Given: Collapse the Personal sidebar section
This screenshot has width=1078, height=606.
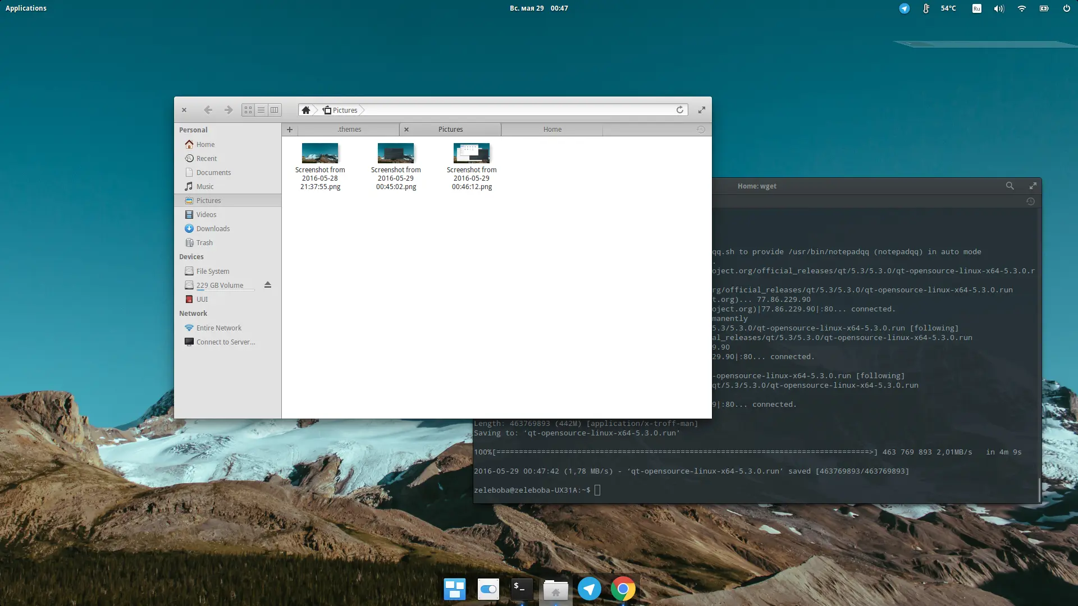Looking at the screenshot, I should tap(193, 130).
